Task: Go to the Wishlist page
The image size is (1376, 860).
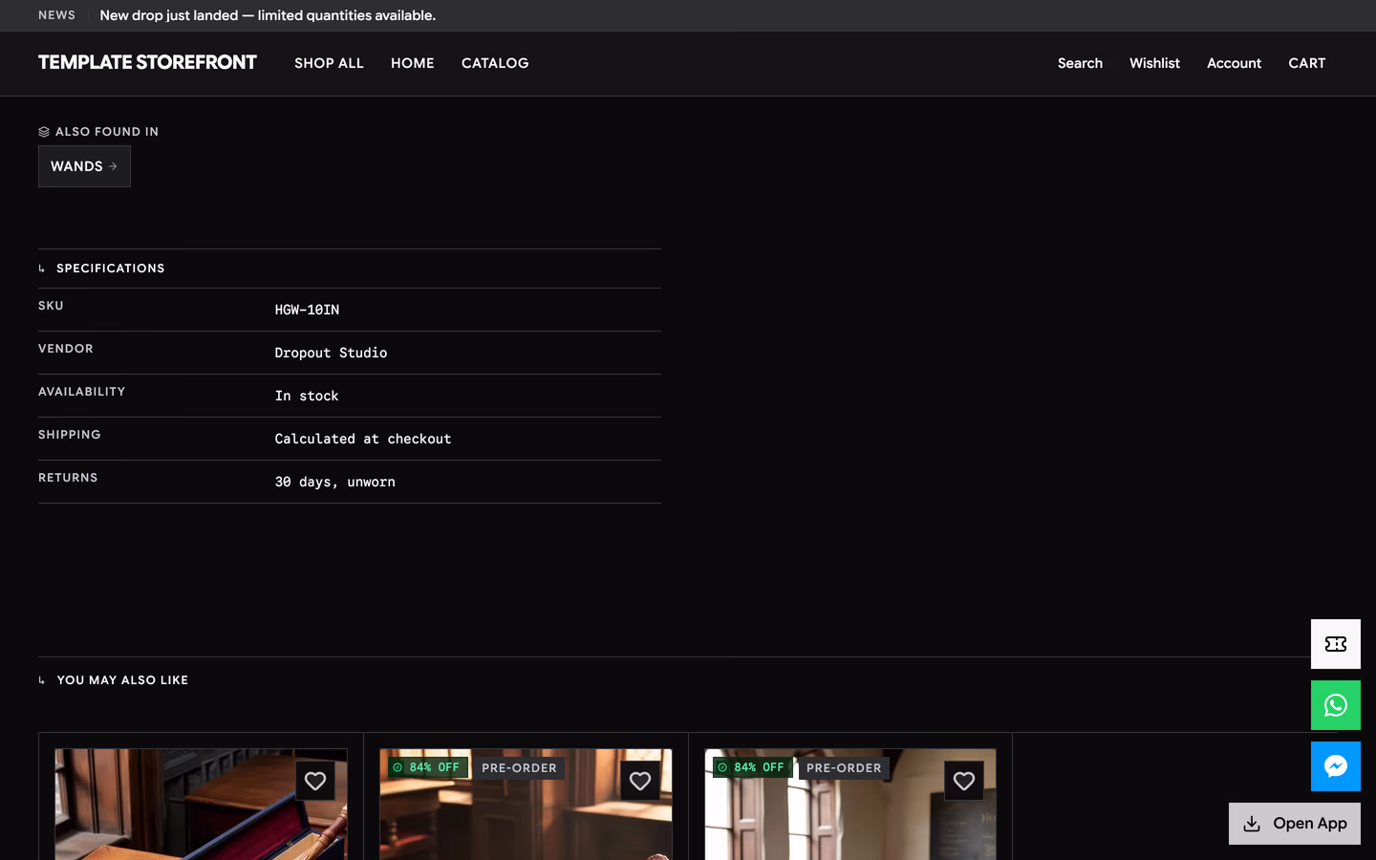Action: pos(1154,63)
